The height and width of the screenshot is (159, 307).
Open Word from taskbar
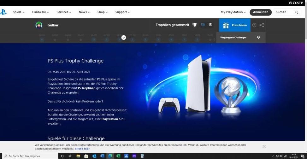pyautogui.click(x=102, y=156)
